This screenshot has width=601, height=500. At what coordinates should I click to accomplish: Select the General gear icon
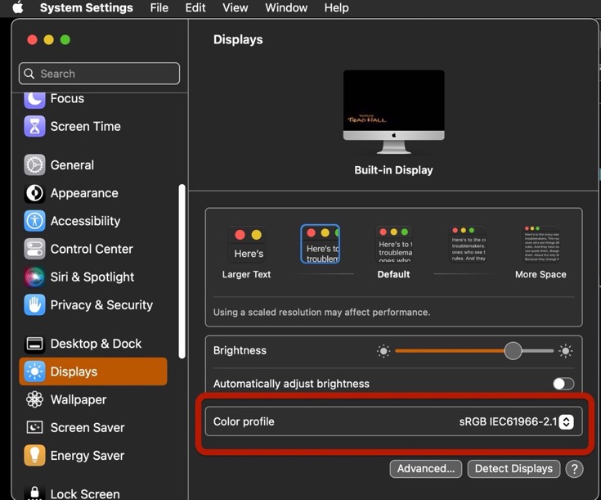[x=34, y=165]
